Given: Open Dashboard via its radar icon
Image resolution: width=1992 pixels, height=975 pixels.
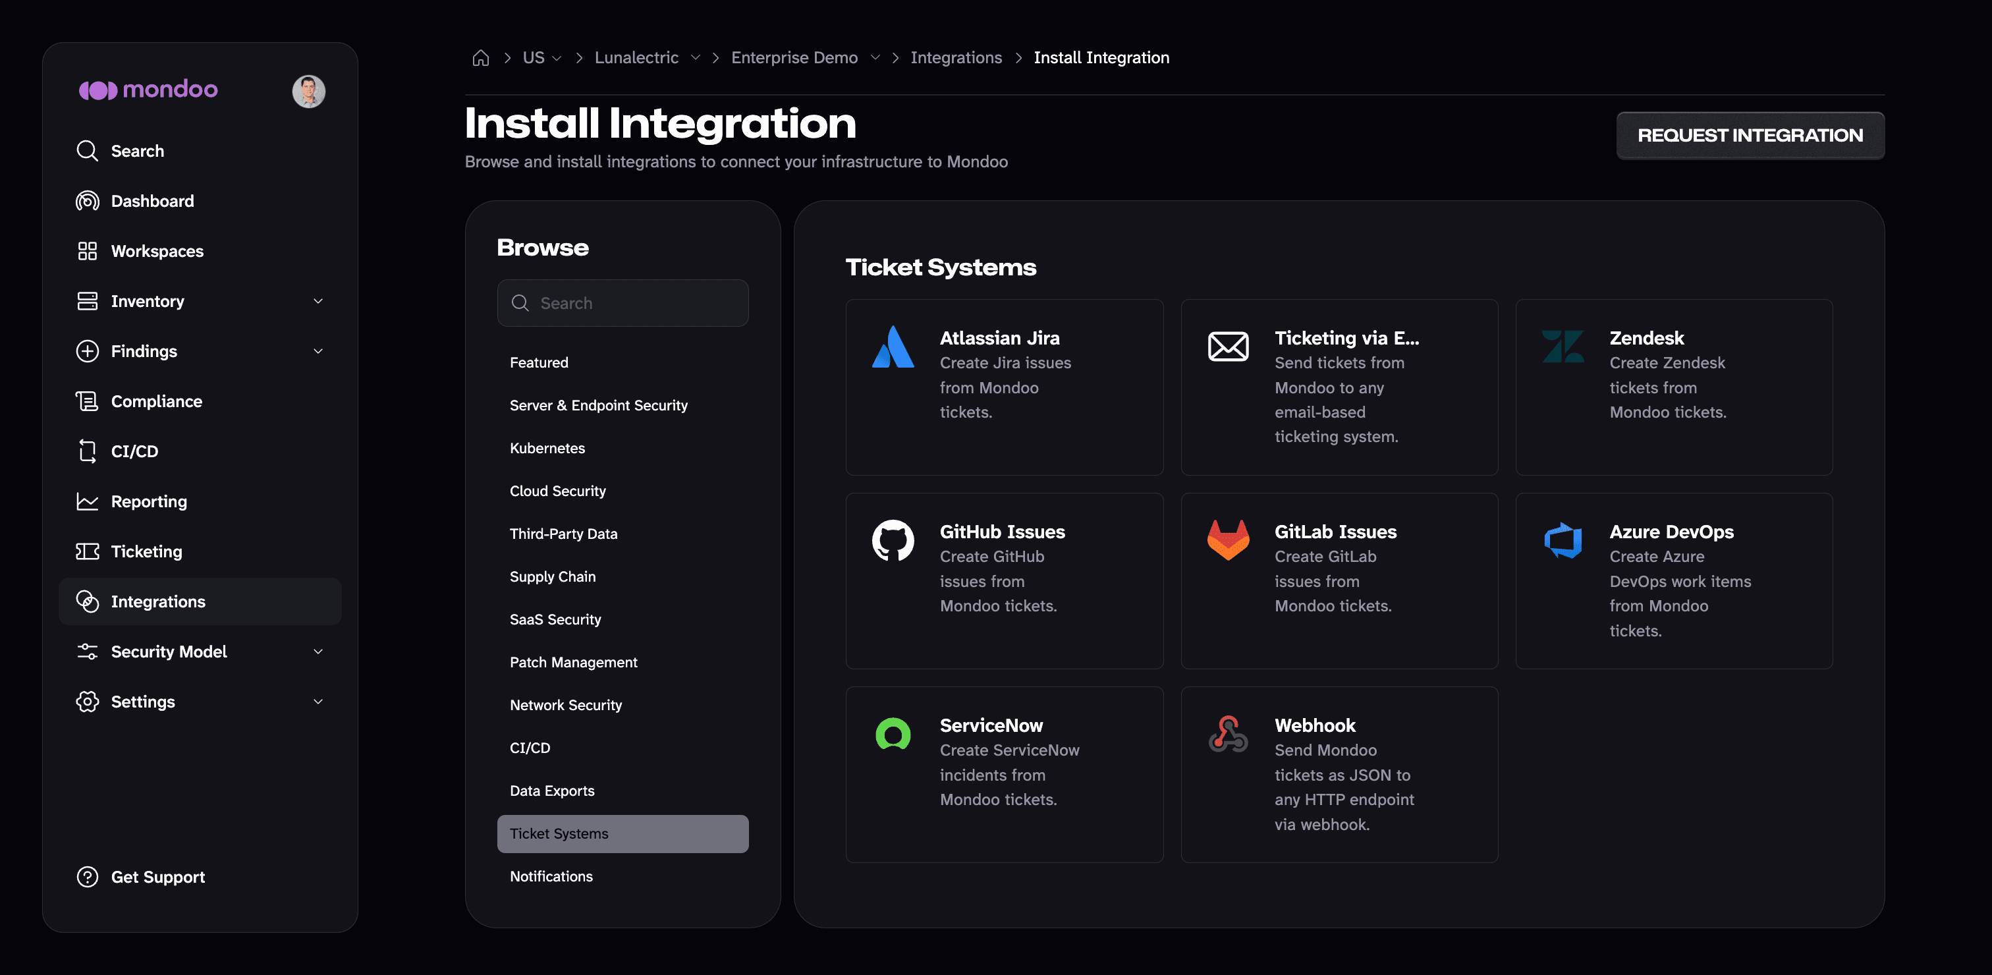Looking at the screenshot, I should [88, 201].
